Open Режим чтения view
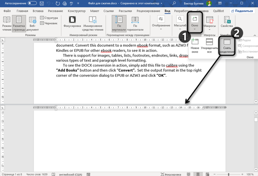Screen dimensions: 258x176 7,23
